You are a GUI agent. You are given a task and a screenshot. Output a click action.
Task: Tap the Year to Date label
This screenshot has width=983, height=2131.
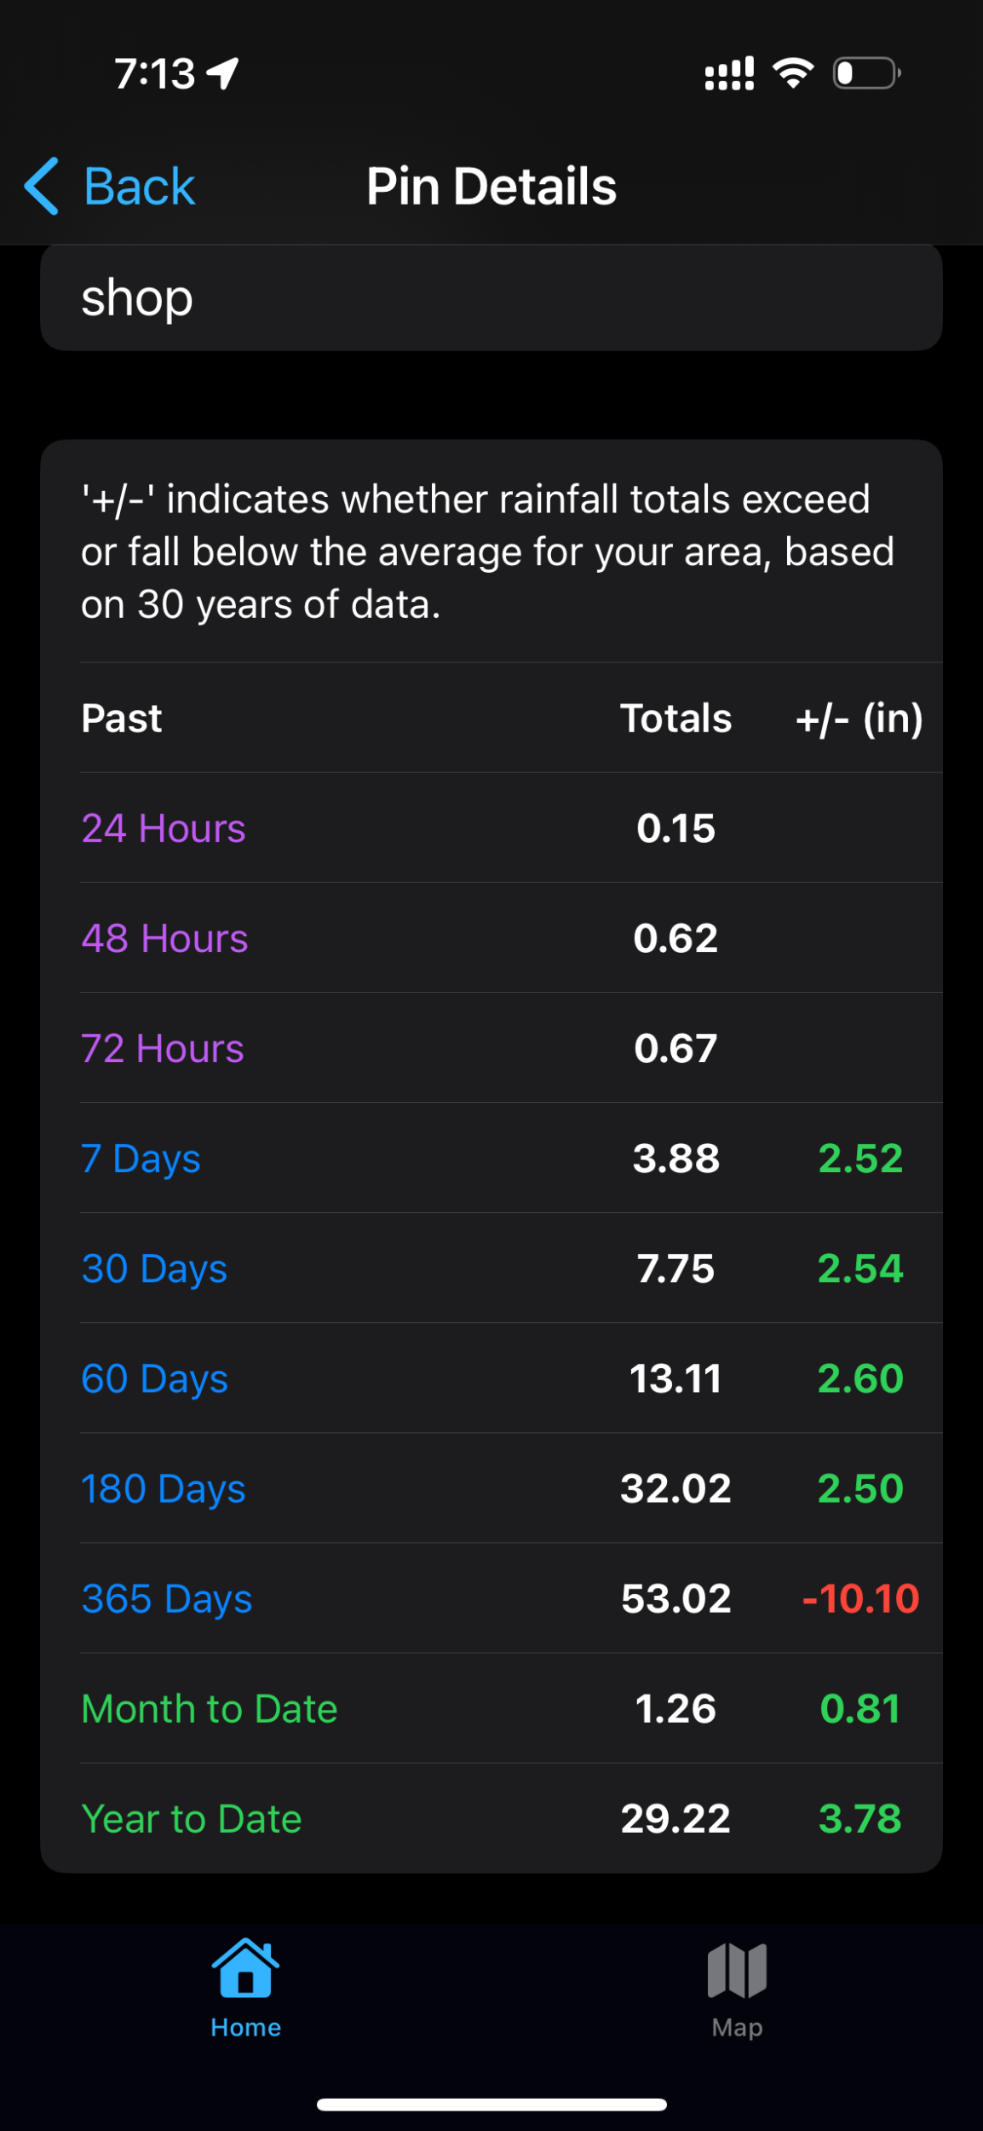[x=192, y=1818]
